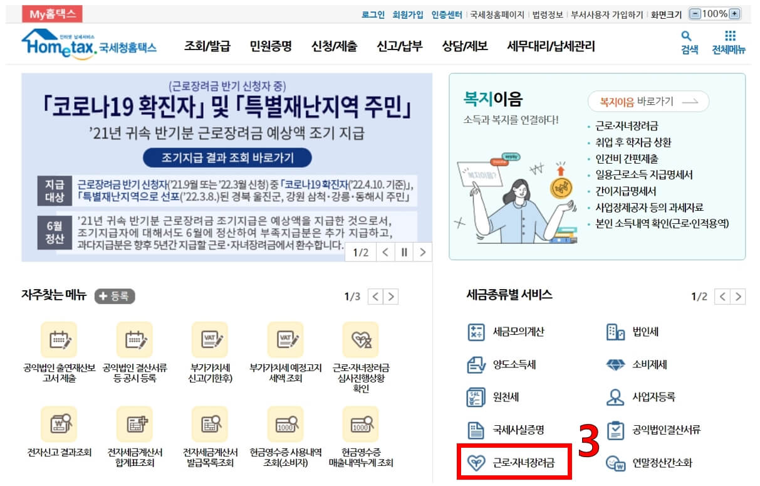Pause the banner slideshow
The height and width of the screenshot is (486, 760).
pyautogui.click(x=404, y=252)
